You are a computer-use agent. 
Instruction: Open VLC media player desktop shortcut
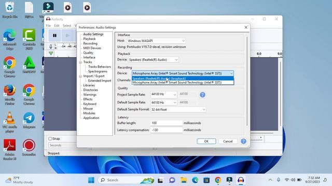[10, 122]
